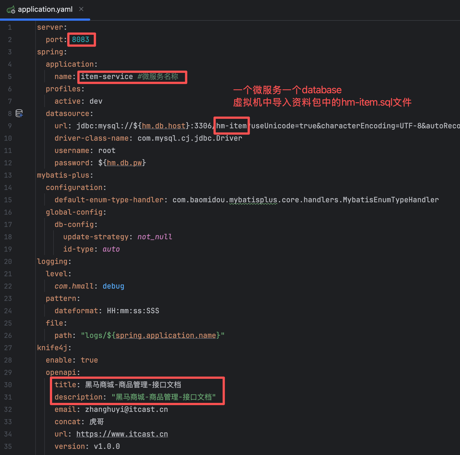This screenshot has width=460, height=455.
Task: Click the active value 'dev'
Action: click(x=96, y=101)
